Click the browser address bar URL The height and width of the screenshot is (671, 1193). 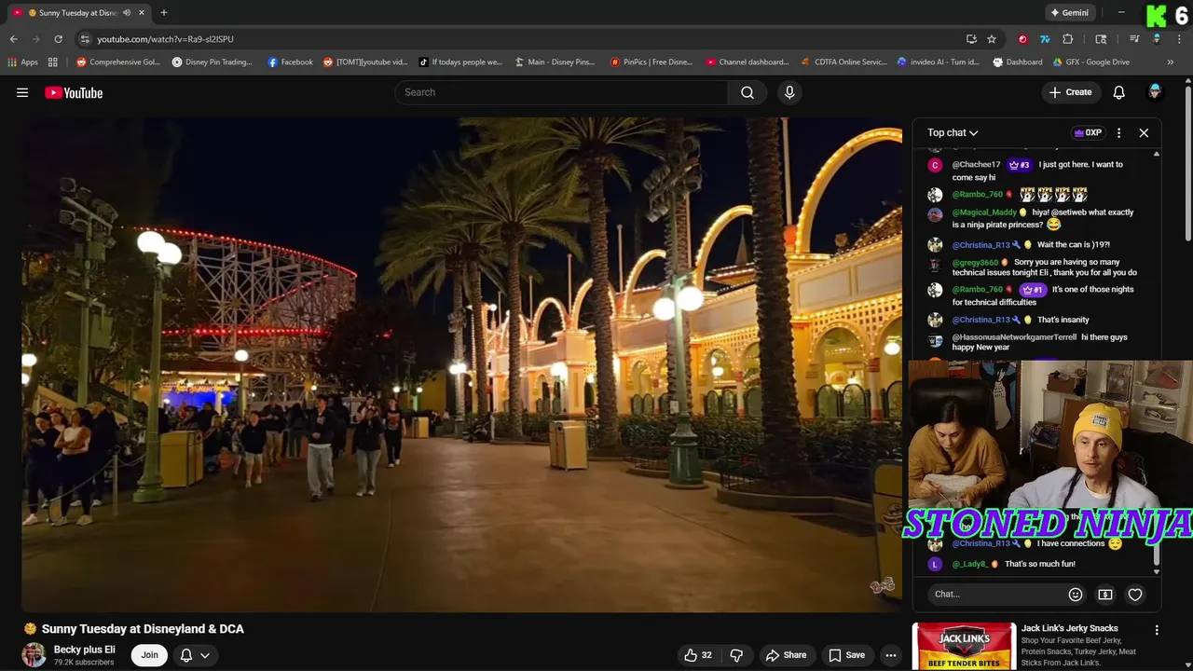(165, 39)
